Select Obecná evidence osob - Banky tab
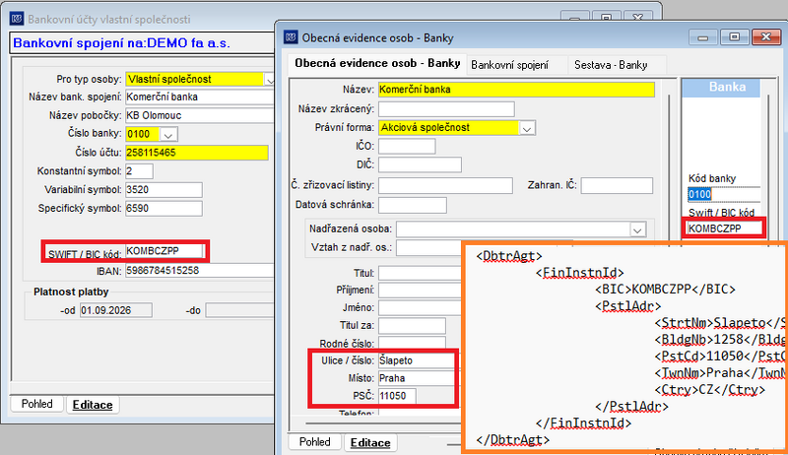788x455 pixels. click(x=377, y=63)
